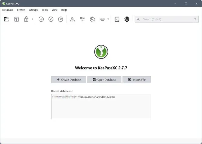The image size is (202, 144).
Task: Click the Open Database folder toolbar icon
Action: pyautogui.click(x=7, y=19)
